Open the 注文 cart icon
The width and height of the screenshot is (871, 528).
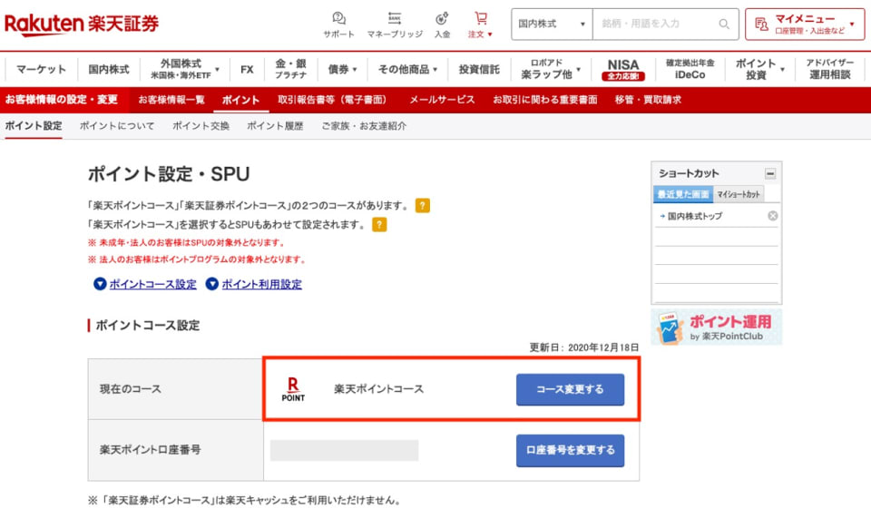point(481,25)
